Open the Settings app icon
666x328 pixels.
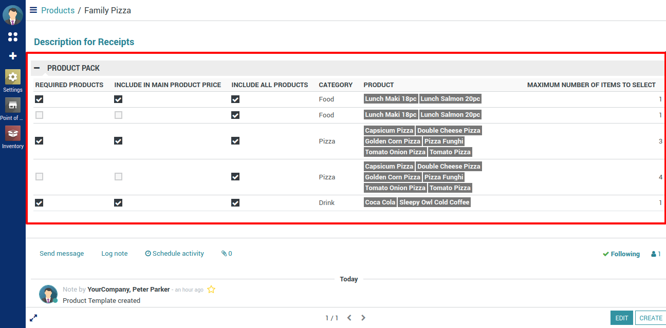pyautogui.click(x=13, y=77)
